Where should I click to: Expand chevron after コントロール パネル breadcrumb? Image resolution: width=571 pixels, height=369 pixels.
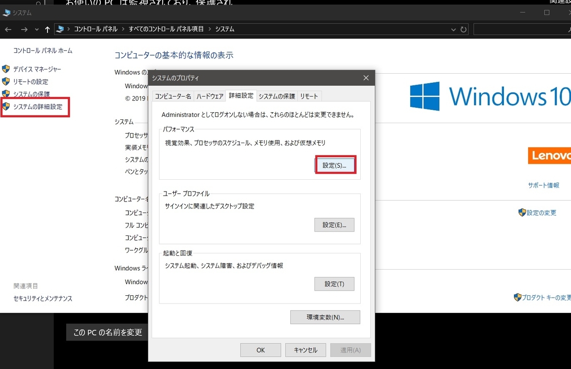tap(123, 29)
